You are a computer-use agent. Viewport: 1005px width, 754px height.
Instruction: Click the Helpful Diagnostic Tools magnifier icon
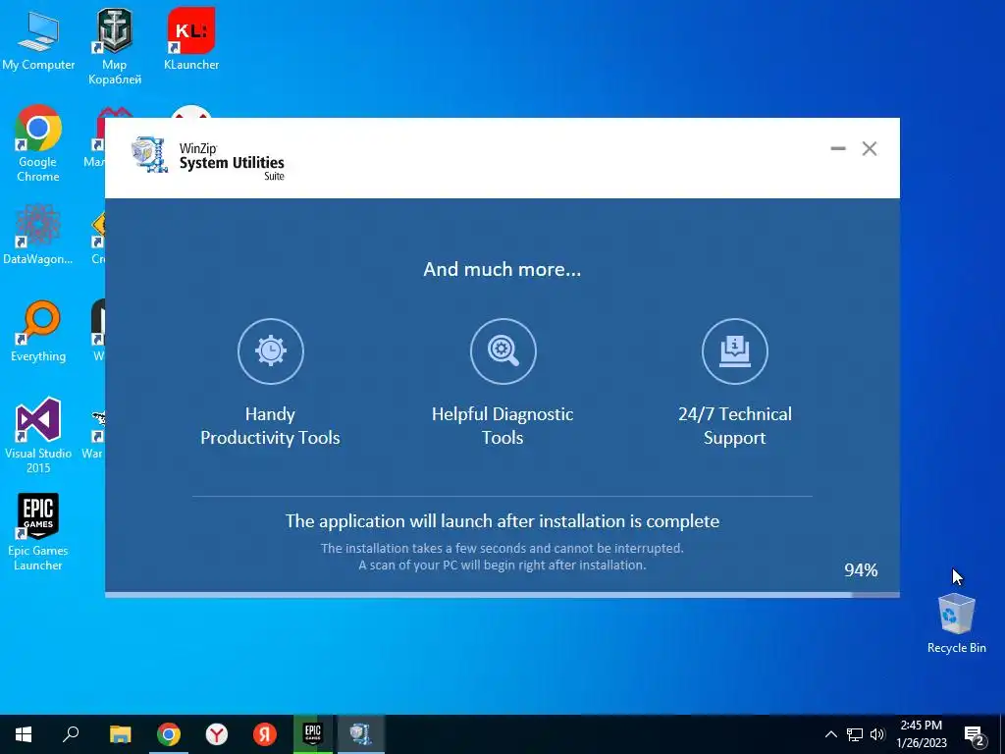click(x=503, y=351)
